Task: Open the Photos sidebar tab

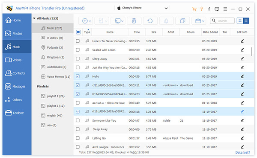Action: click(x=17, y=33)
